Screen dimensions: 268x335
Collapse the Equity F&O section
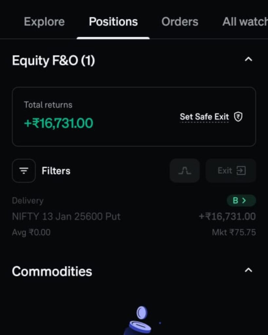248,60
